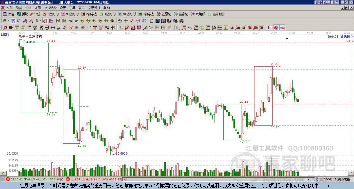Screen dimensions: 354x189
Task: Click the triangle button at volume panel left
Action: click(x=3, y=173)
